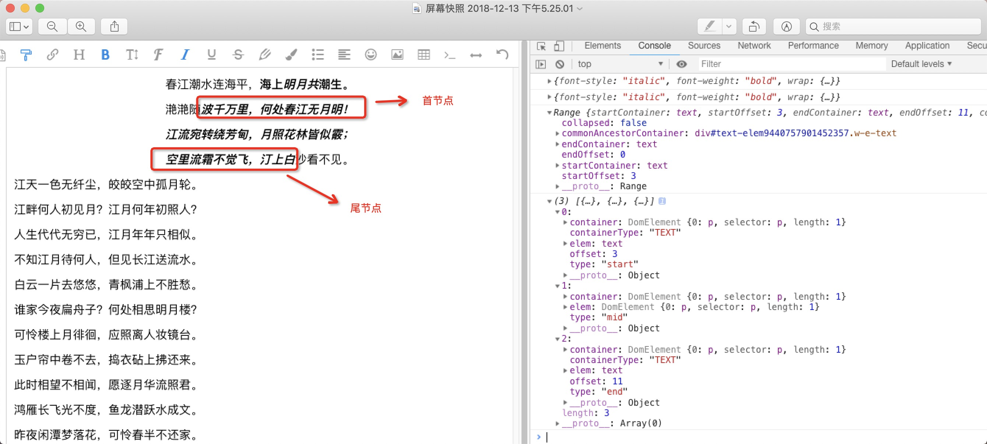Insert a table with the table icon
Image resolution: width=987 pixels, height=444 pixels.
[x=424, y=55]
